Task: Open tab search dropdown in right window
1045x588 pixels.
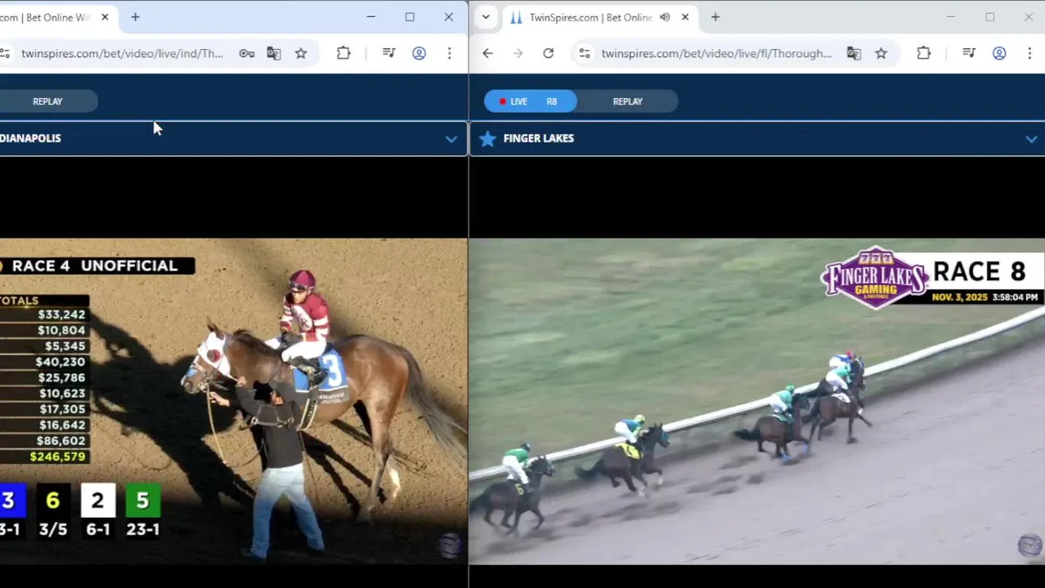Action: [486, 17]
